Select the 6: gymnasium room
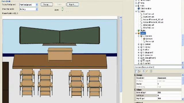This screenshot has width=184, height=103. [148, 55]
